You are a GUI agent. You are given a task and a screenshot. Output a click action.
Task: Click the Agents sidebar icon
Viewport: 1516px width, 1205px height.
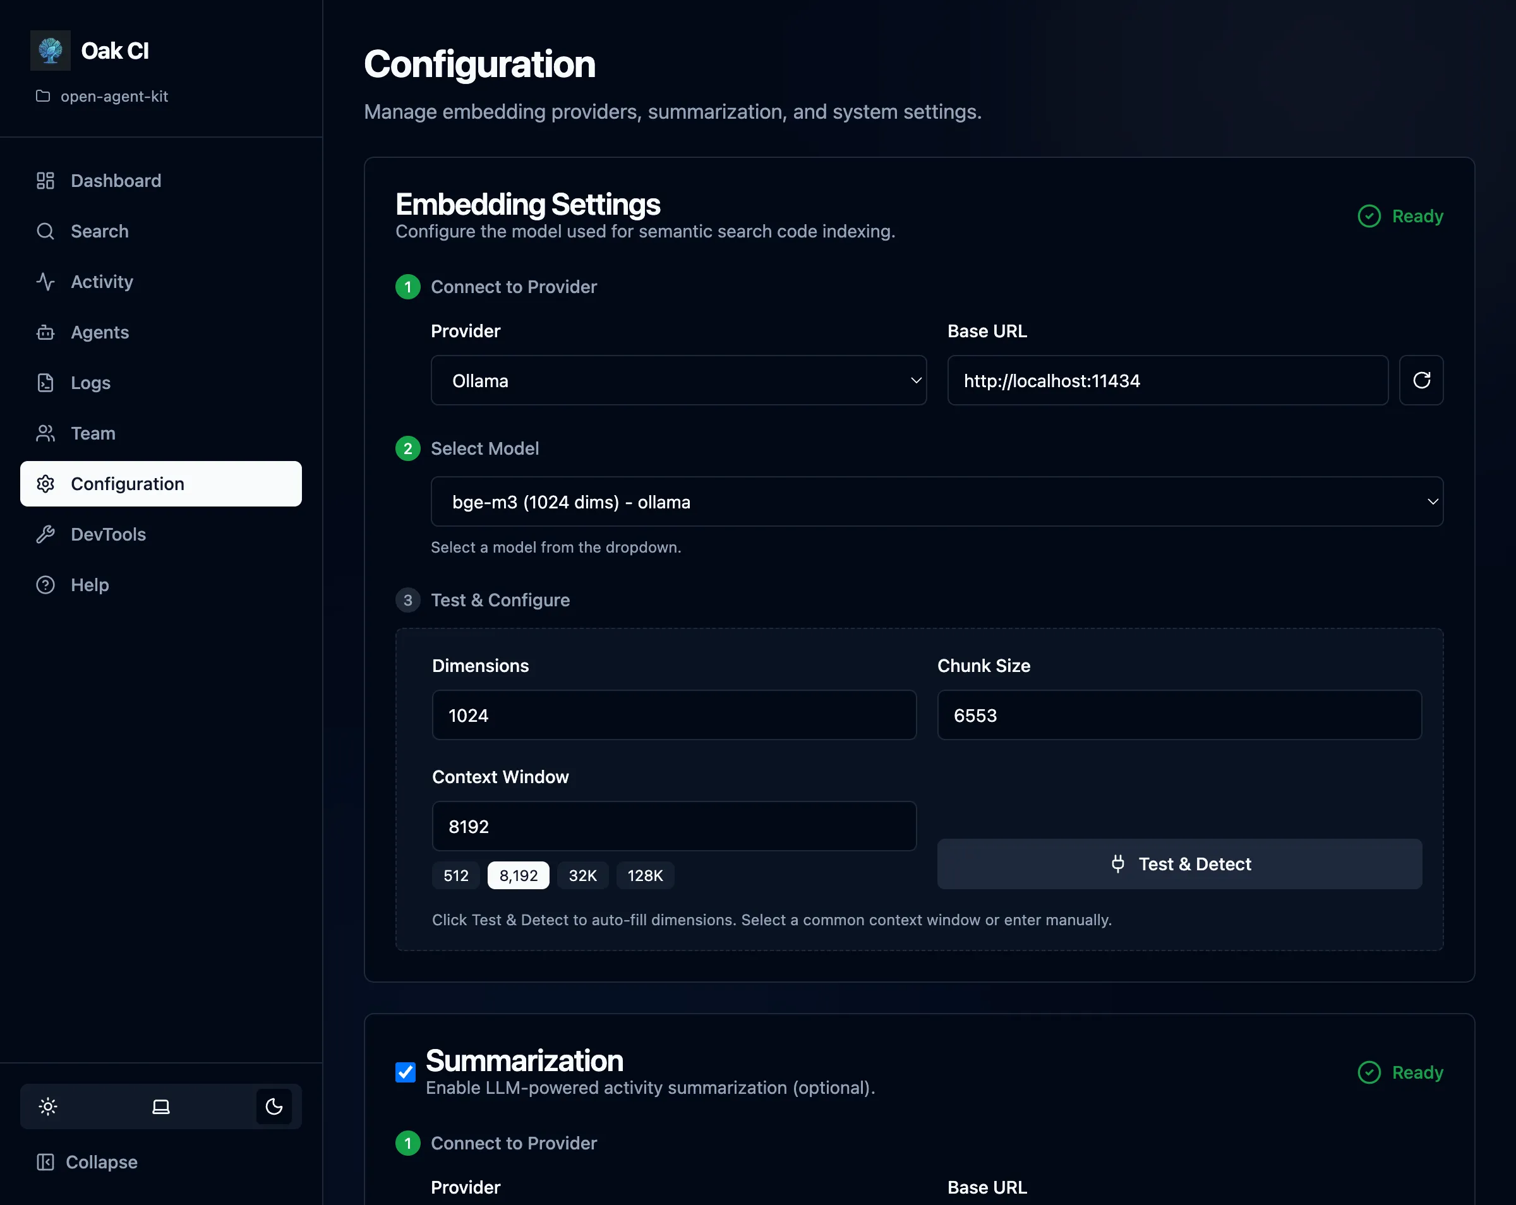pos(45,332)
